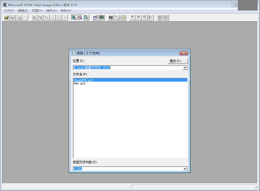The width and height of the screenshot is (260, 191).
Task: Click the round clock-shaped toolbar icon
Action: 123,18
